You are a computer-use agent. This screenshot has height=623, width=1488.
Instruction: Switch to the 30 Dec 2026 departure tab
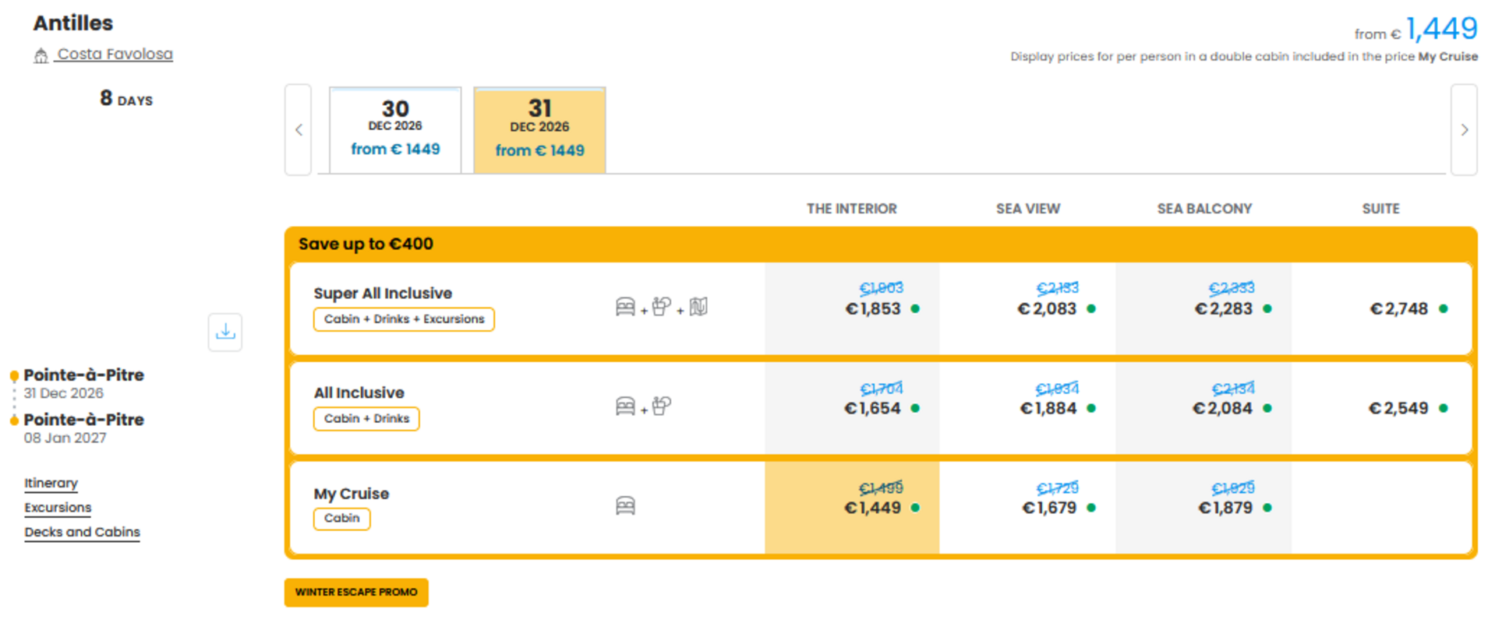[395, 130]
